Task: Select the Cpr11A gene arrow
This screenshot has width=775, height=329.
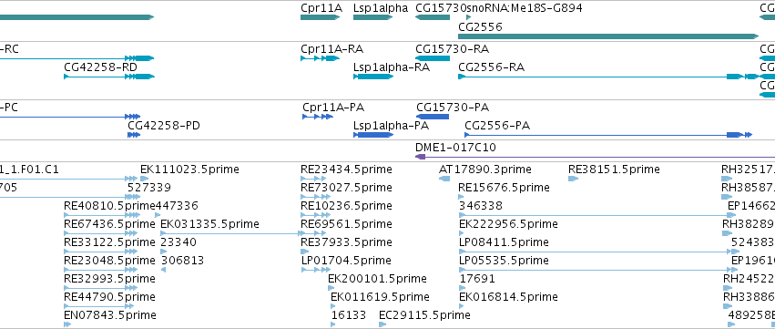Action: pyautogui.click(x=321, y=17)
